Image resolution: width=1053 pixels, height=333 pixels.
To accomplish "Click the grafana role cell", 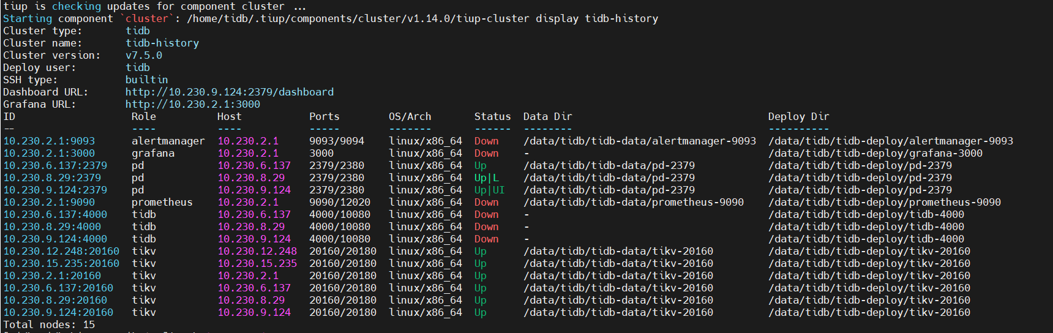I will (153, 153).
